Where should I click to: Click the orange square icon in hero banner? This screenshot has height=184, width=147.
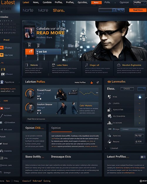click(30, 52)
